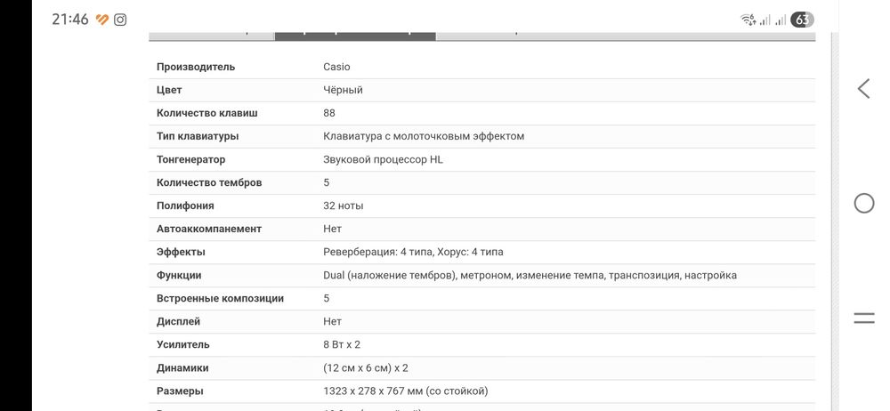This screenshot has width=890, height=411.
Task: Click the Тип клавиатуры row value
Action: [x=424, y=136]
